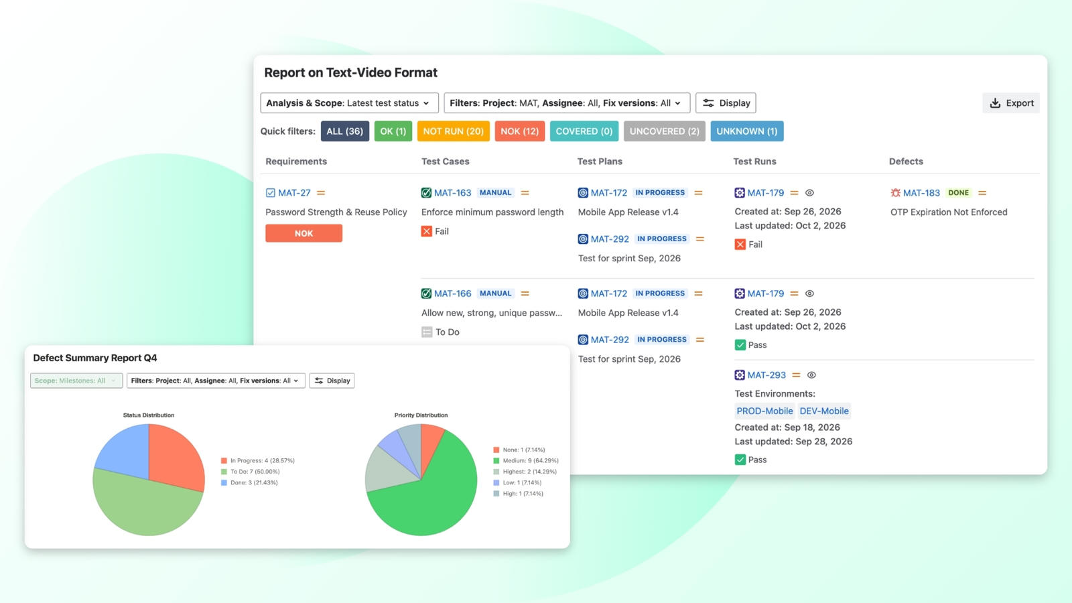1072x603 pixels.
Task: Click the Medium priority legend color swatch
Action: (496, 461)
